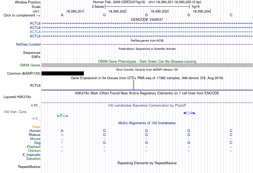Click the Publications: Sequences in Scientific Articles title
Viewport: 253px width, 173px height.
[147, 49]
